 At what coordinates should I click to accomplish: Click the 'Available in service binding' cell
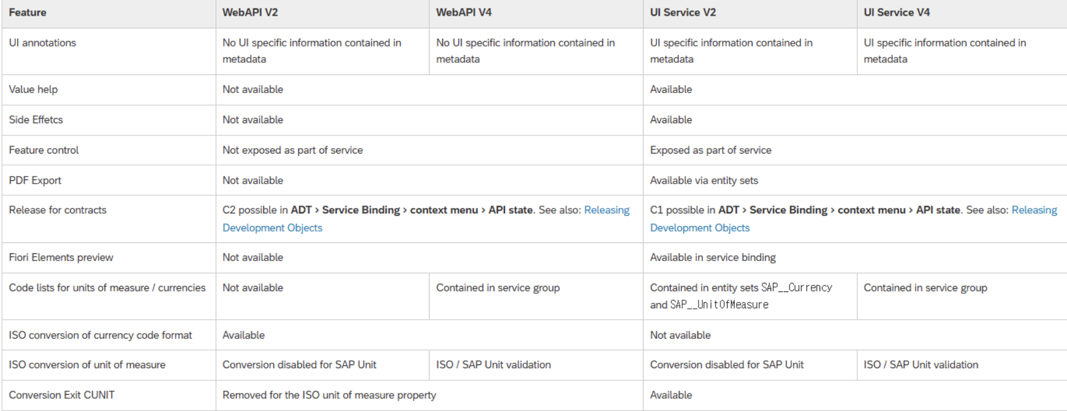click(x=713, y=257)
